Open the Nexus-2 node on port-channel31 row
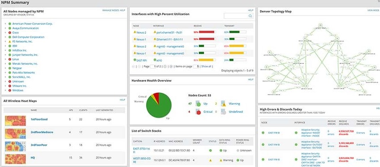The image size is (380, 167). pos(141,32)
